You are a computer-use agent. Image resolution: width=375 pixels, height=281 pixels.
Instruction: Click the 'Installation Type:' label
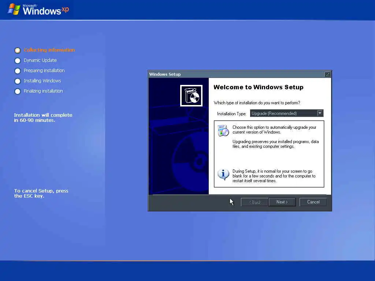[231, 114]
